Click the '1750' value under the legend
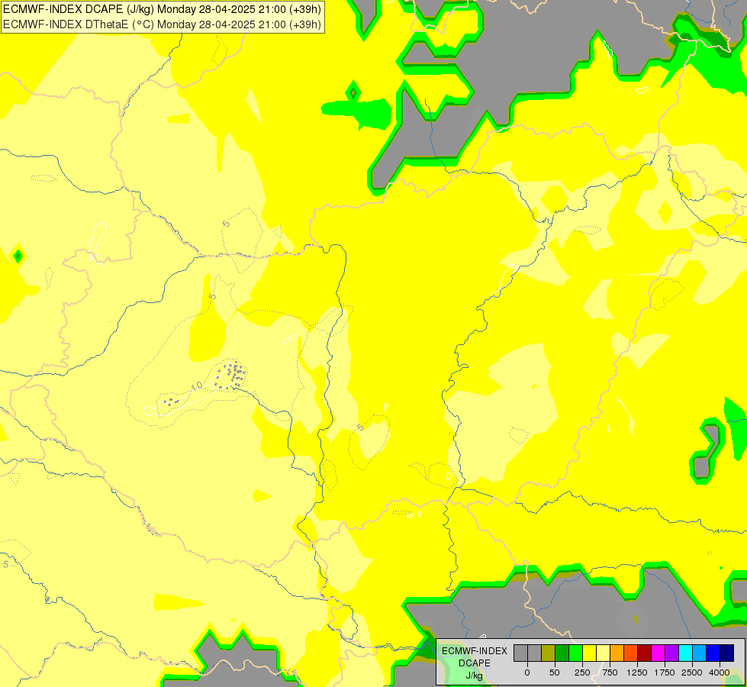Viewport: 747px width, 687px height. point(665,672)
